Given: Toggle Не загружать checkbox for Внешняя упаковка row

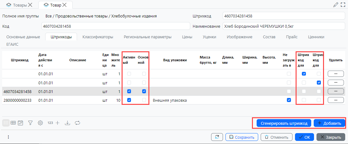Looking at the screenshot, I should (x=289, y=100).
